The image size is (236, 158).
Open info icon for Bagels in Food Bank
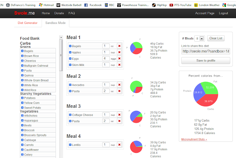tap(22, 51)
